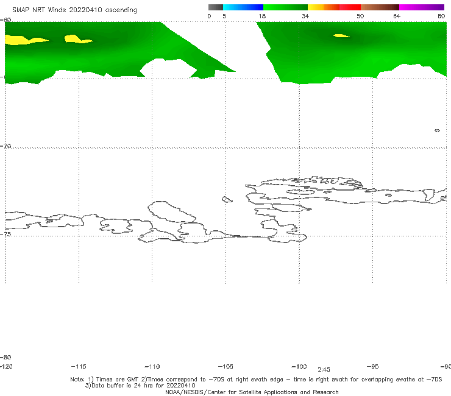
Task: Click the latitude label '-75'
Action: pos(5,234)
